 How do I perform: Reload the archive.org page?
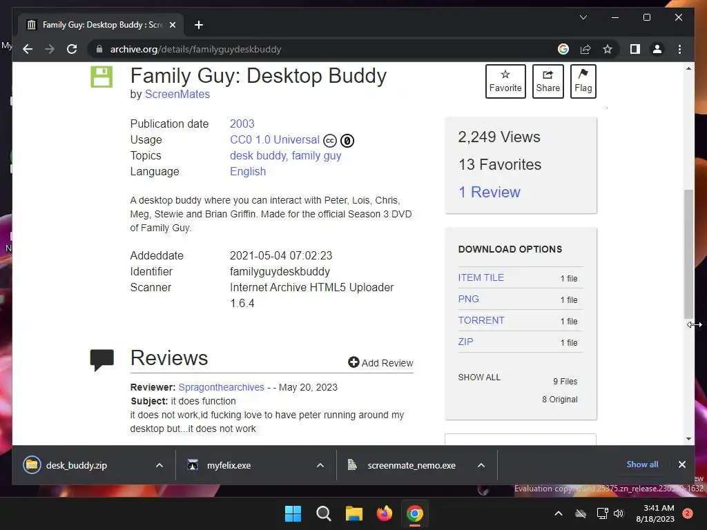coord(72,49)
